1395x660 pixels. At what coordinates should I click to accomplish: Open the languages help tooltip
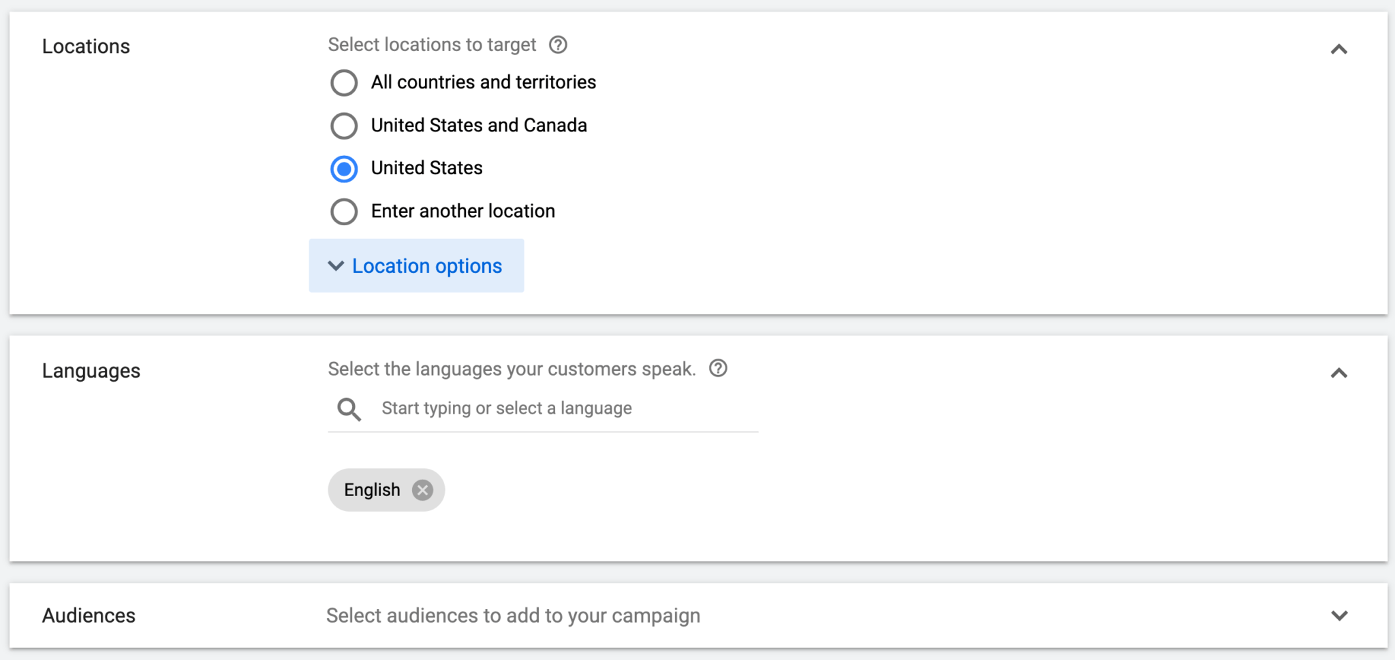pos(718,368)
